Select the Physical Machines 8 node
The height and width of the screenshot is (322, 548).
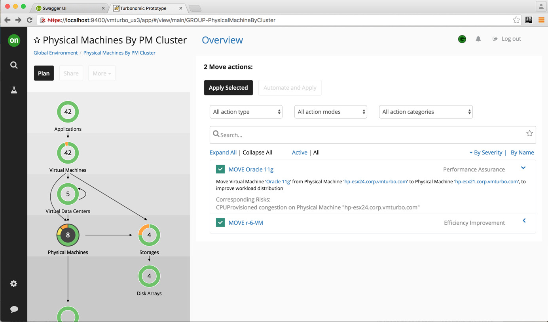coord(68,235)
